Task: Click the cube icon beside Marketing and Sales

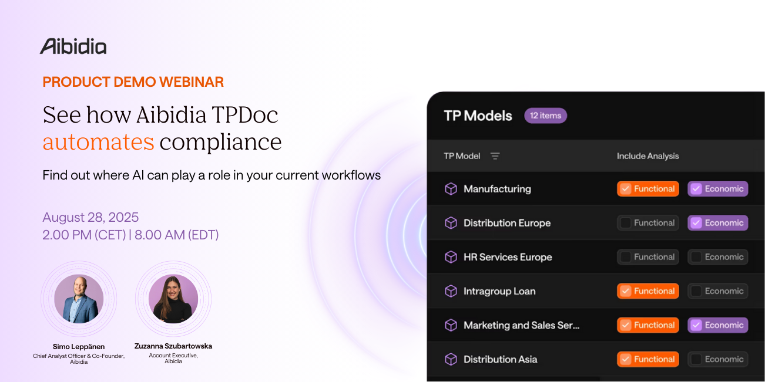Action: point(451,325)
